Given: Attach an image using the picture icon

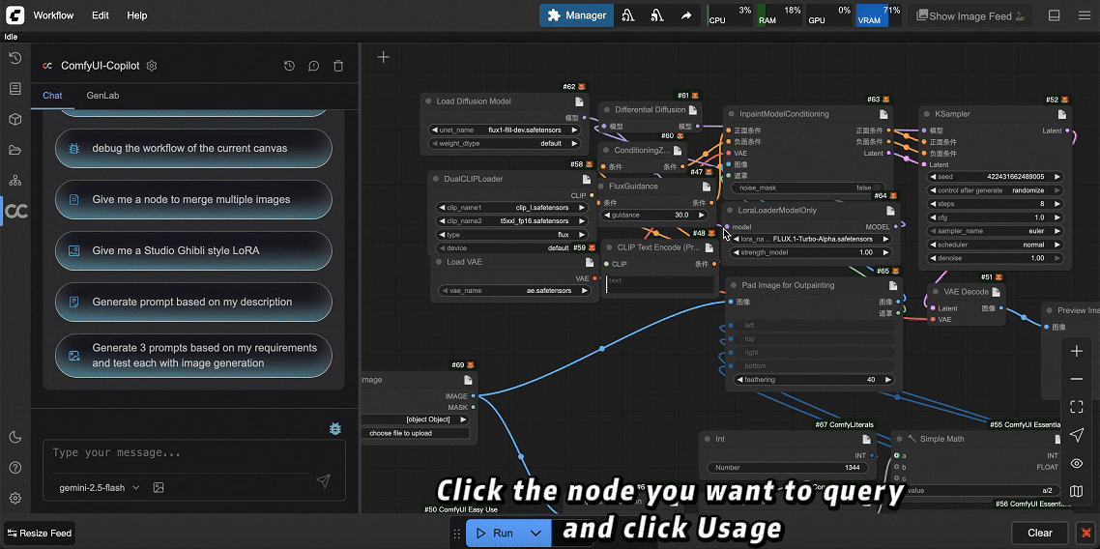Looking at the screenshot, I should click(x=159, y=487).
